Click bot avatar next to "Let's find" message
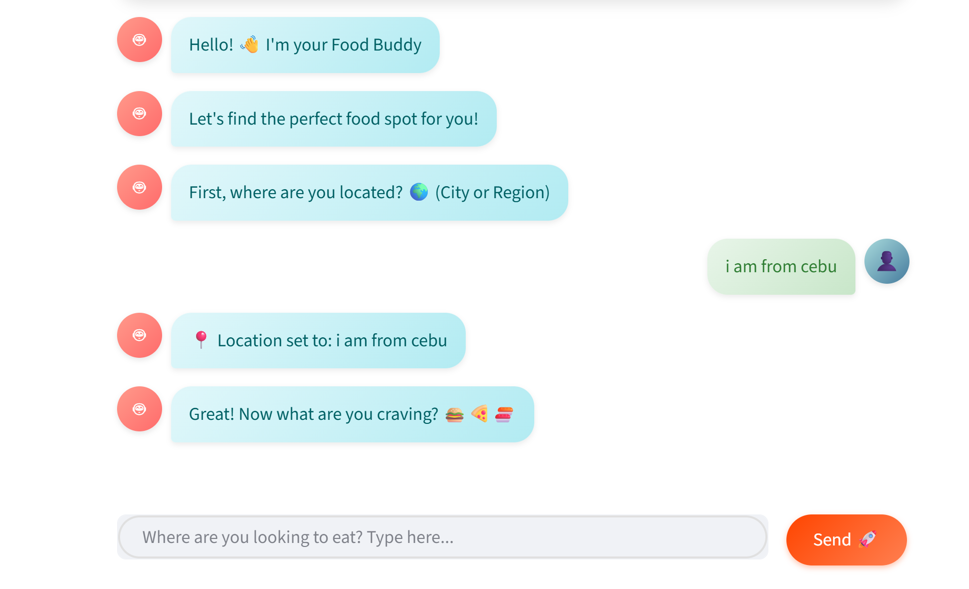 click(x=139, y=114)
